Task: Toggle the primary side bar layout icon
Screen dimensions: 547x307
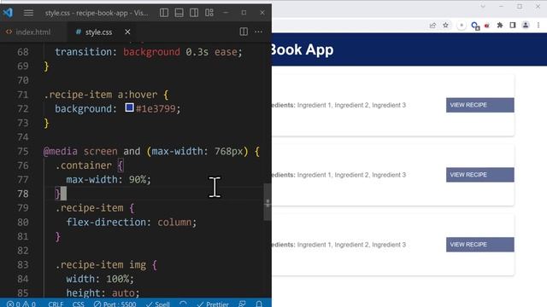Action: 163,13
